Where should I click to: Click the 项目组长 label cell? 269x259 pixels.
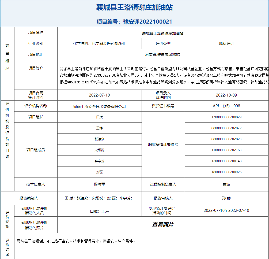tap(36, 117)
